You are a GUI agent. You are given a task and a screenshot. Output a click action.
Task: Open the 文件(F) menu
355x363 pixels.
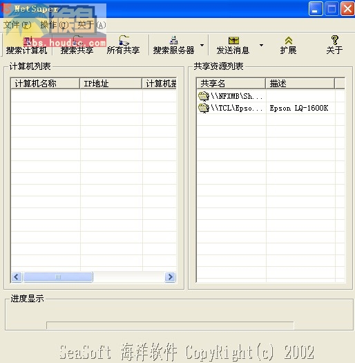point(17,25)
